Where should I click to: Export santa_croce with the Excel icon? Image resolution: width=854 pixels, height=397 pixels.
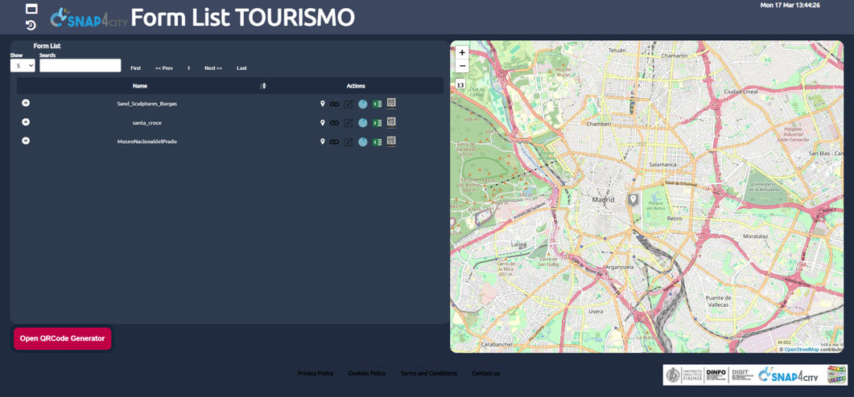(x=377, y=123)
